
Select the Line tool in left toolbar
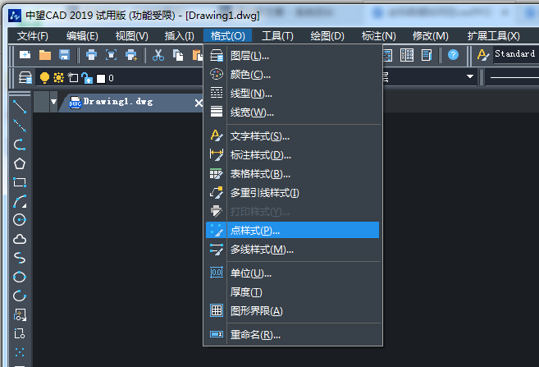20,108
